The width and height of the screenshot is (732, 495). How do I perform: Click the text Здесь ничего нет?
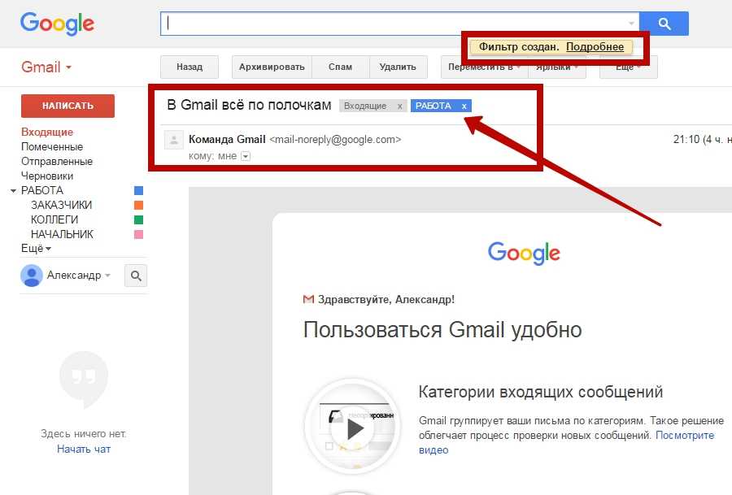(84, 434)
